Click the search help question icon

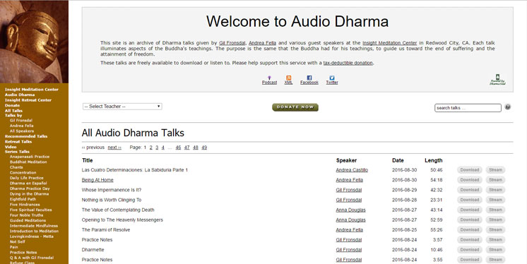coord(507,107)
